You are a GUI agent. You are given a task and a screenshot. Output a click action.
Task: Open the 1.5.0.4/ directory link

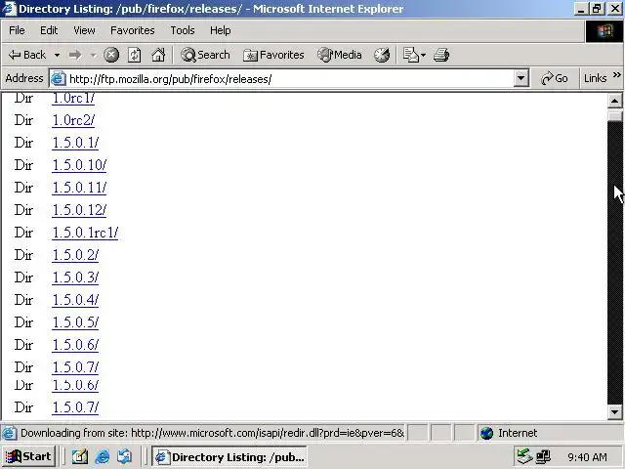[x=75, y=300]
